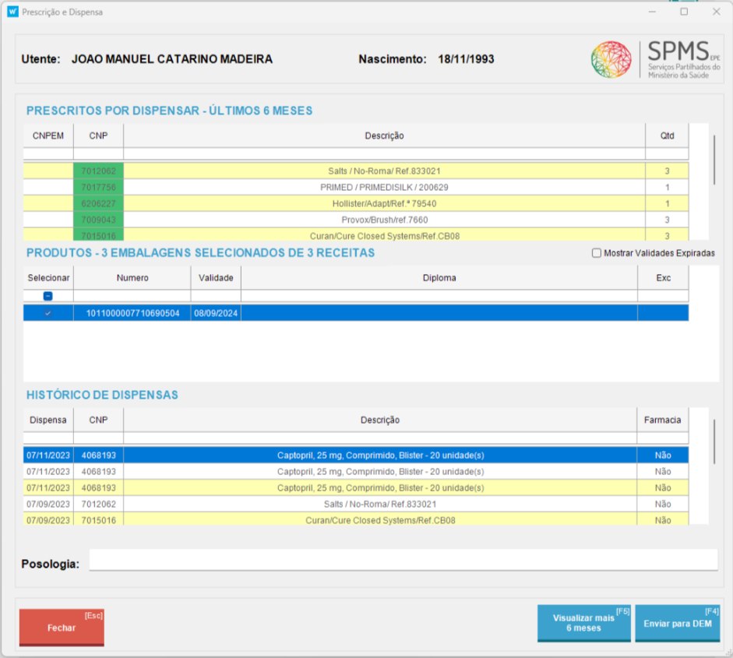Select CNP cell 7017756 for PRIMED
This screenshot has height=658, width=733.
tap(98, 188)
